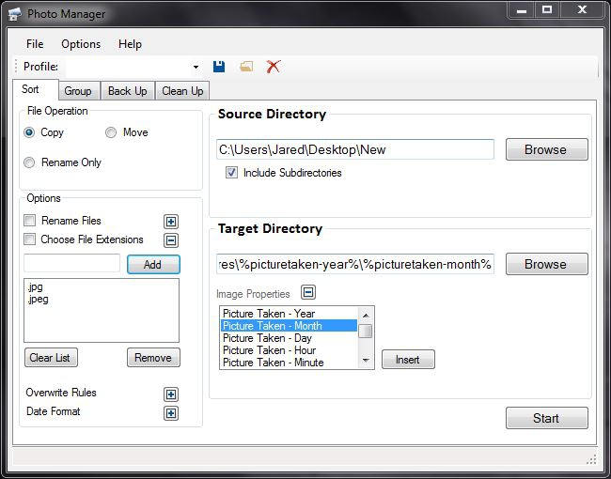Click the file extension entry field
The image size is (611, 479).
72,263
